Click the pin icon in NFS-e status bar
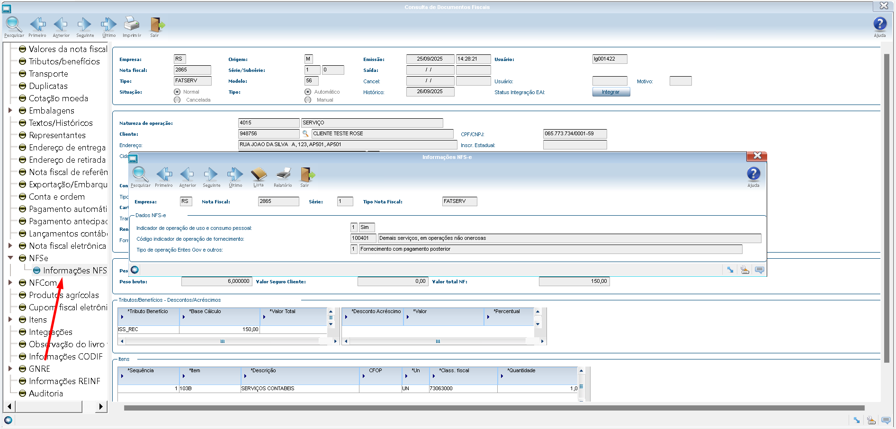896x429 pixels. [730, 270]
